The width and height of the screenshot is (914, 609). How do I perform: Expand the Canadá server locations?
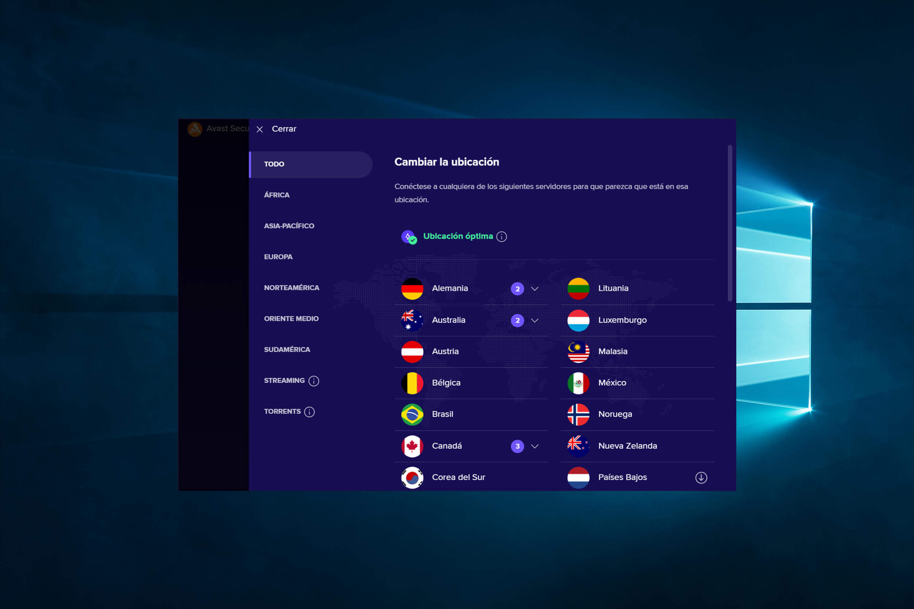(537, 446)
